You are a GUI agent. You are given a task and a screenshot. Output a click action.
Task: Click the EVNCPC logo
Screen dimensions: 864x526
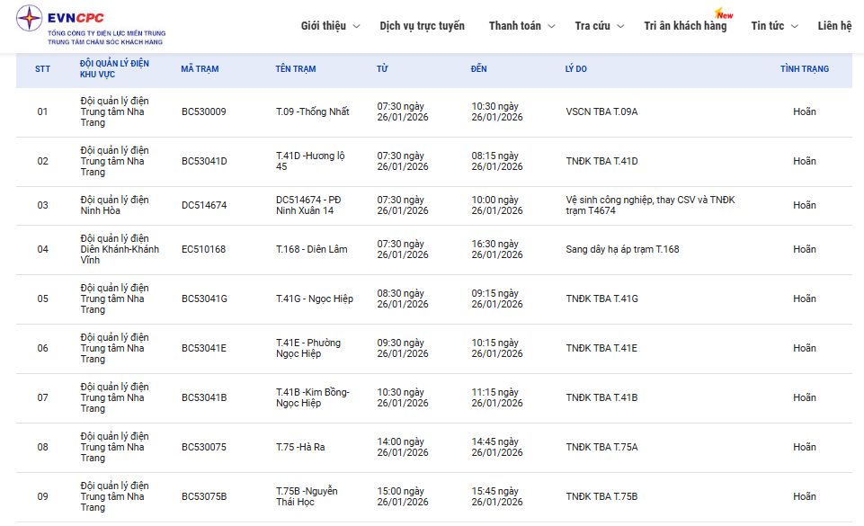90,26
